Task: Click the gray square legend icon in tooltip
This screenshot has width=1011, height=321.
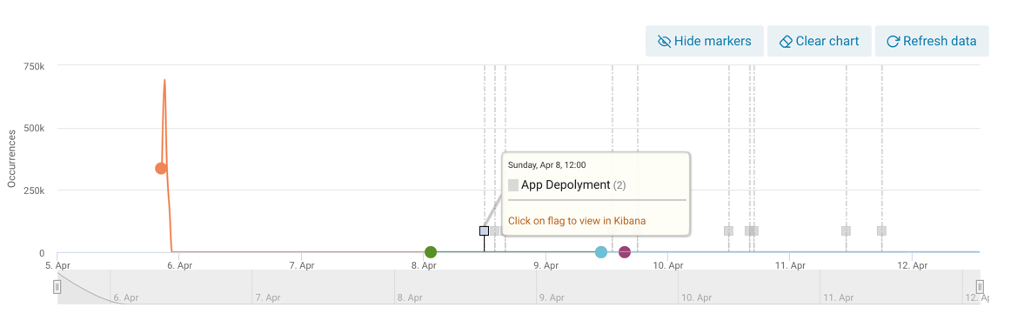Action: pyautogui.click(x=513, y=185)
